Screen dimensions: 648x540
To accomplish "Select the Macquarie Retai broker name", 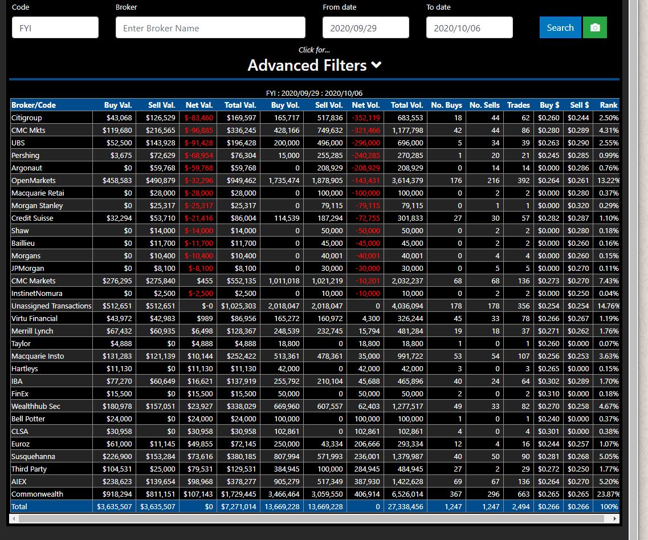I will pos(38,193).
